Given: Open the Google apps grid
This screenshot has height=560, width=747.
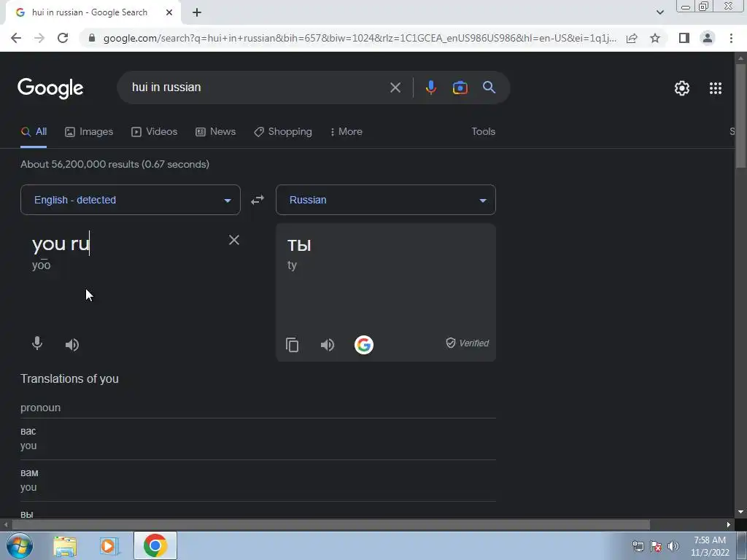Looking at the screenshot, I should [x=716, y=88].
